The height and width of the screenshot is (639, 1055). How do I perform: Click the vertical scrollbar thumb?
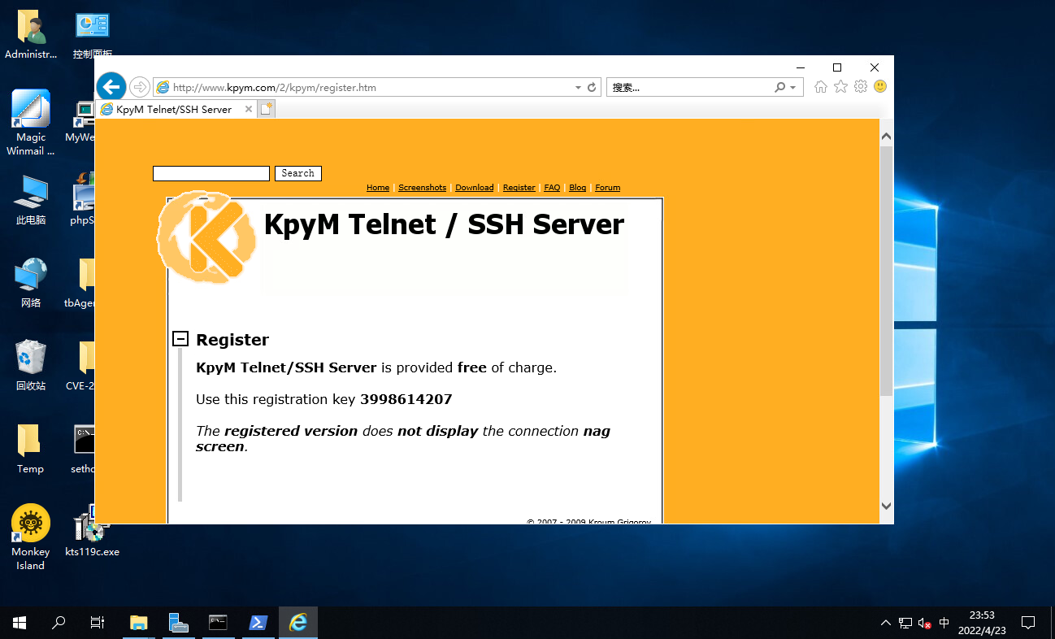click(886, 271)
